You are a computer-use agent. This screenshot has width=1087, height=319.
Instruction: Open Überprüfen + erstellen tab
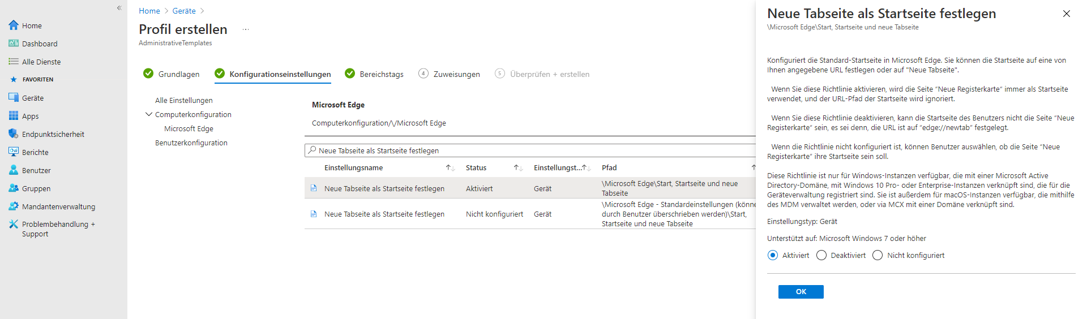(x=550, y=74)
